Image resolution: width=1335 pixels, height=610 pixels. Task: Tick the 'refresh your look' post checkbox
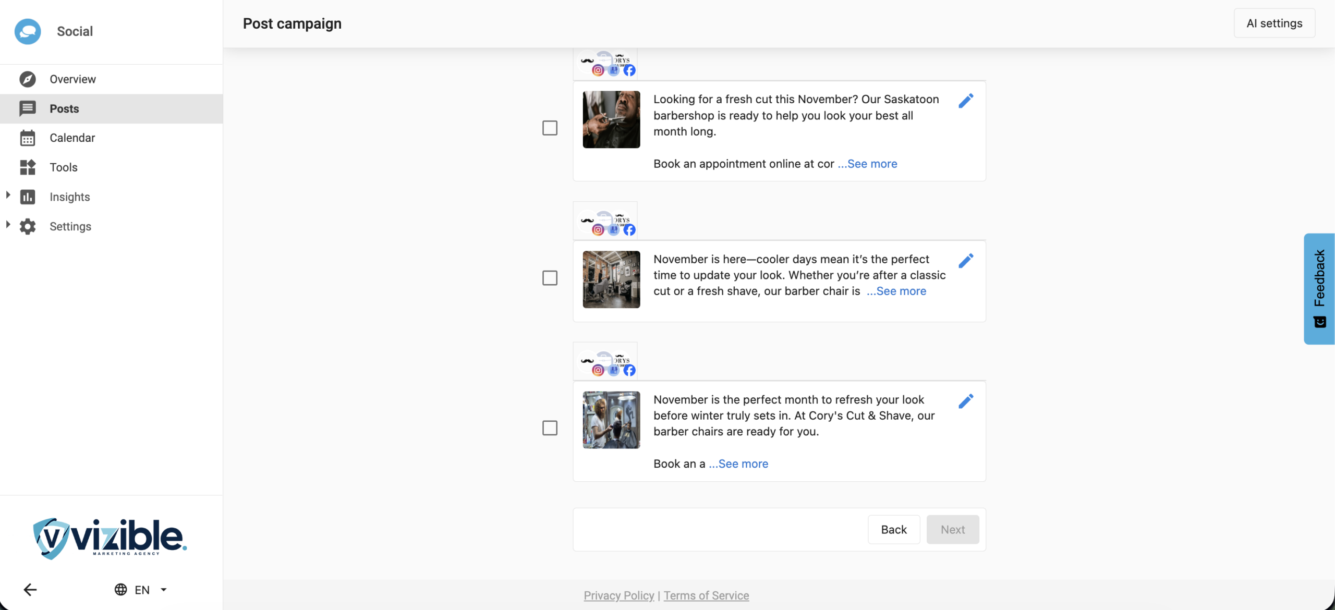[x=550, y=428]
